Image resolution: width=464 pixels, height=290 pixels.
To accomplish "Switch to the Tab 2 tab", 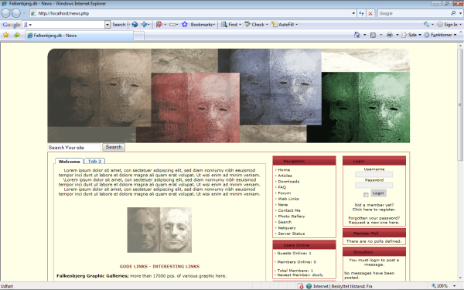I will tap(94, 162).
